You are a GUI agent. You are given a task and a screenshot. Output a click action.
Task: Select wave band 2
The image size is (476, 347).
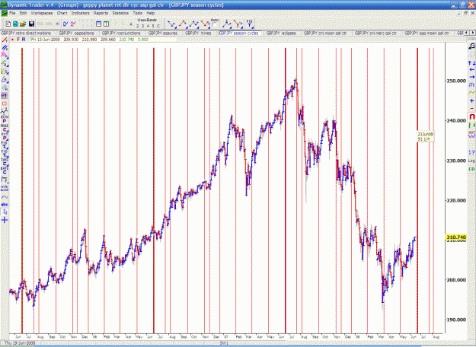click(138, 26)
